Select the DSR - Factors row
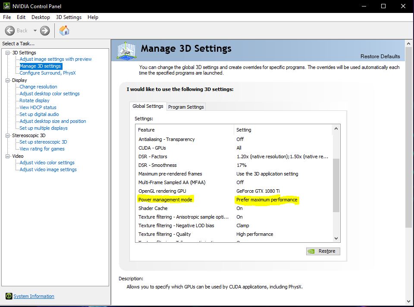The width and height of the screenshot is (414, 307). (234, 157)
